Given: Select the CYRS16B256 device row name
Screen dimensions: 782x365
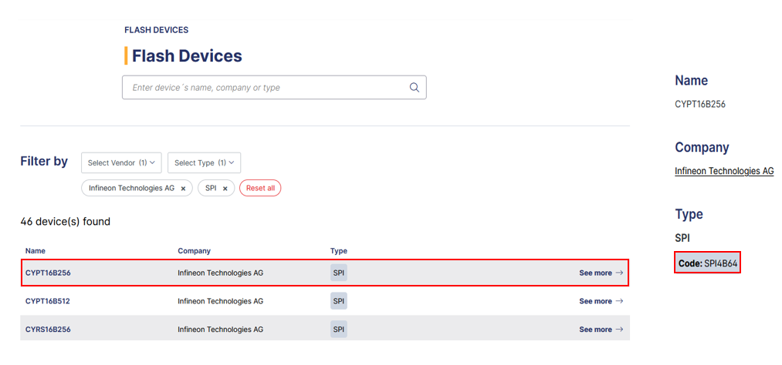Looking at the screenshot, I should (x=48, y=330).
